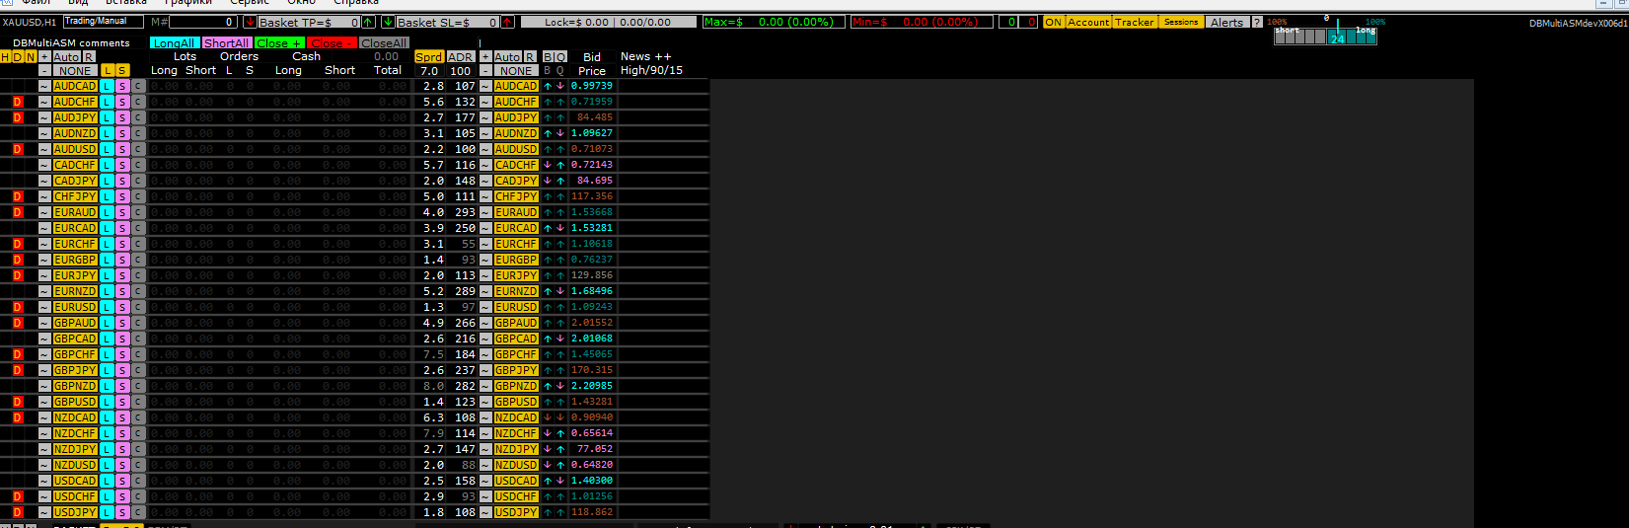Click the tilde button before right EURCAD label

point(485,228)
